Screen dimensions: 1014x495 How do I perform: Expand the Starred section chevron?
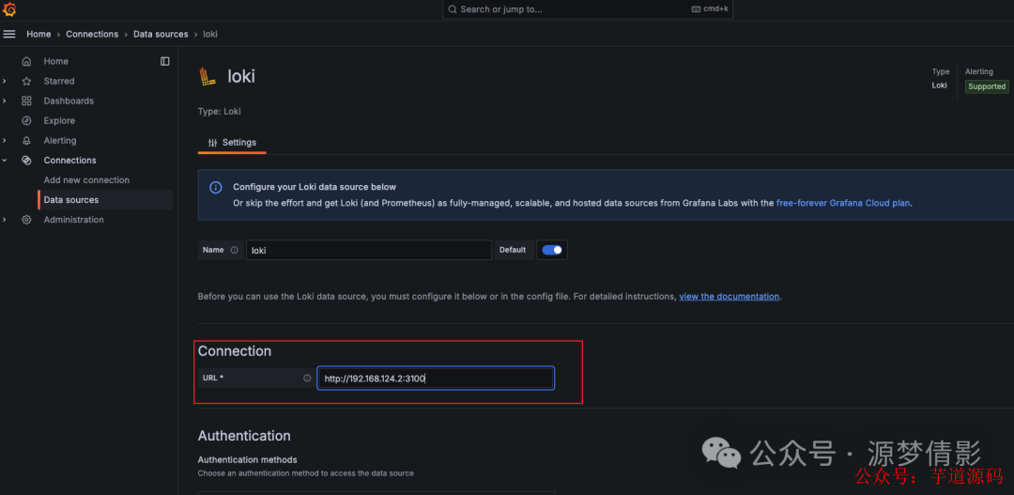click(x=5, y=82)
